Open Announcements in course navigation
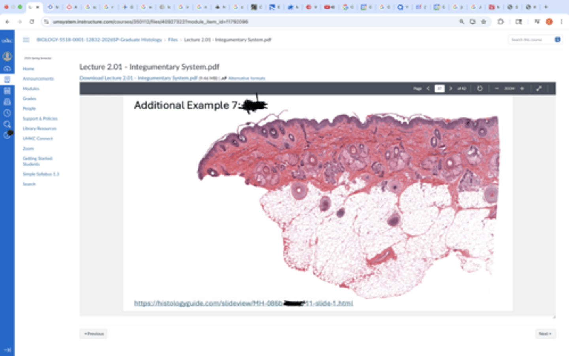This screenshot has height=356, width=569. [38, 79]
